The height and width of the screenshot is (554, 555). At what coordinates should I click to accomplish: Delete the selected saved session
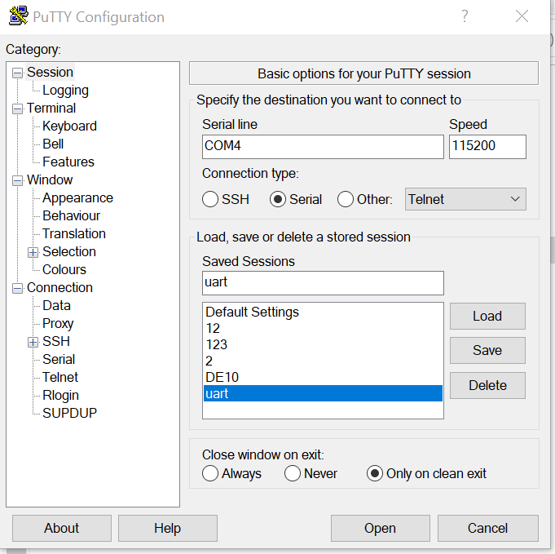coord(487,385)
